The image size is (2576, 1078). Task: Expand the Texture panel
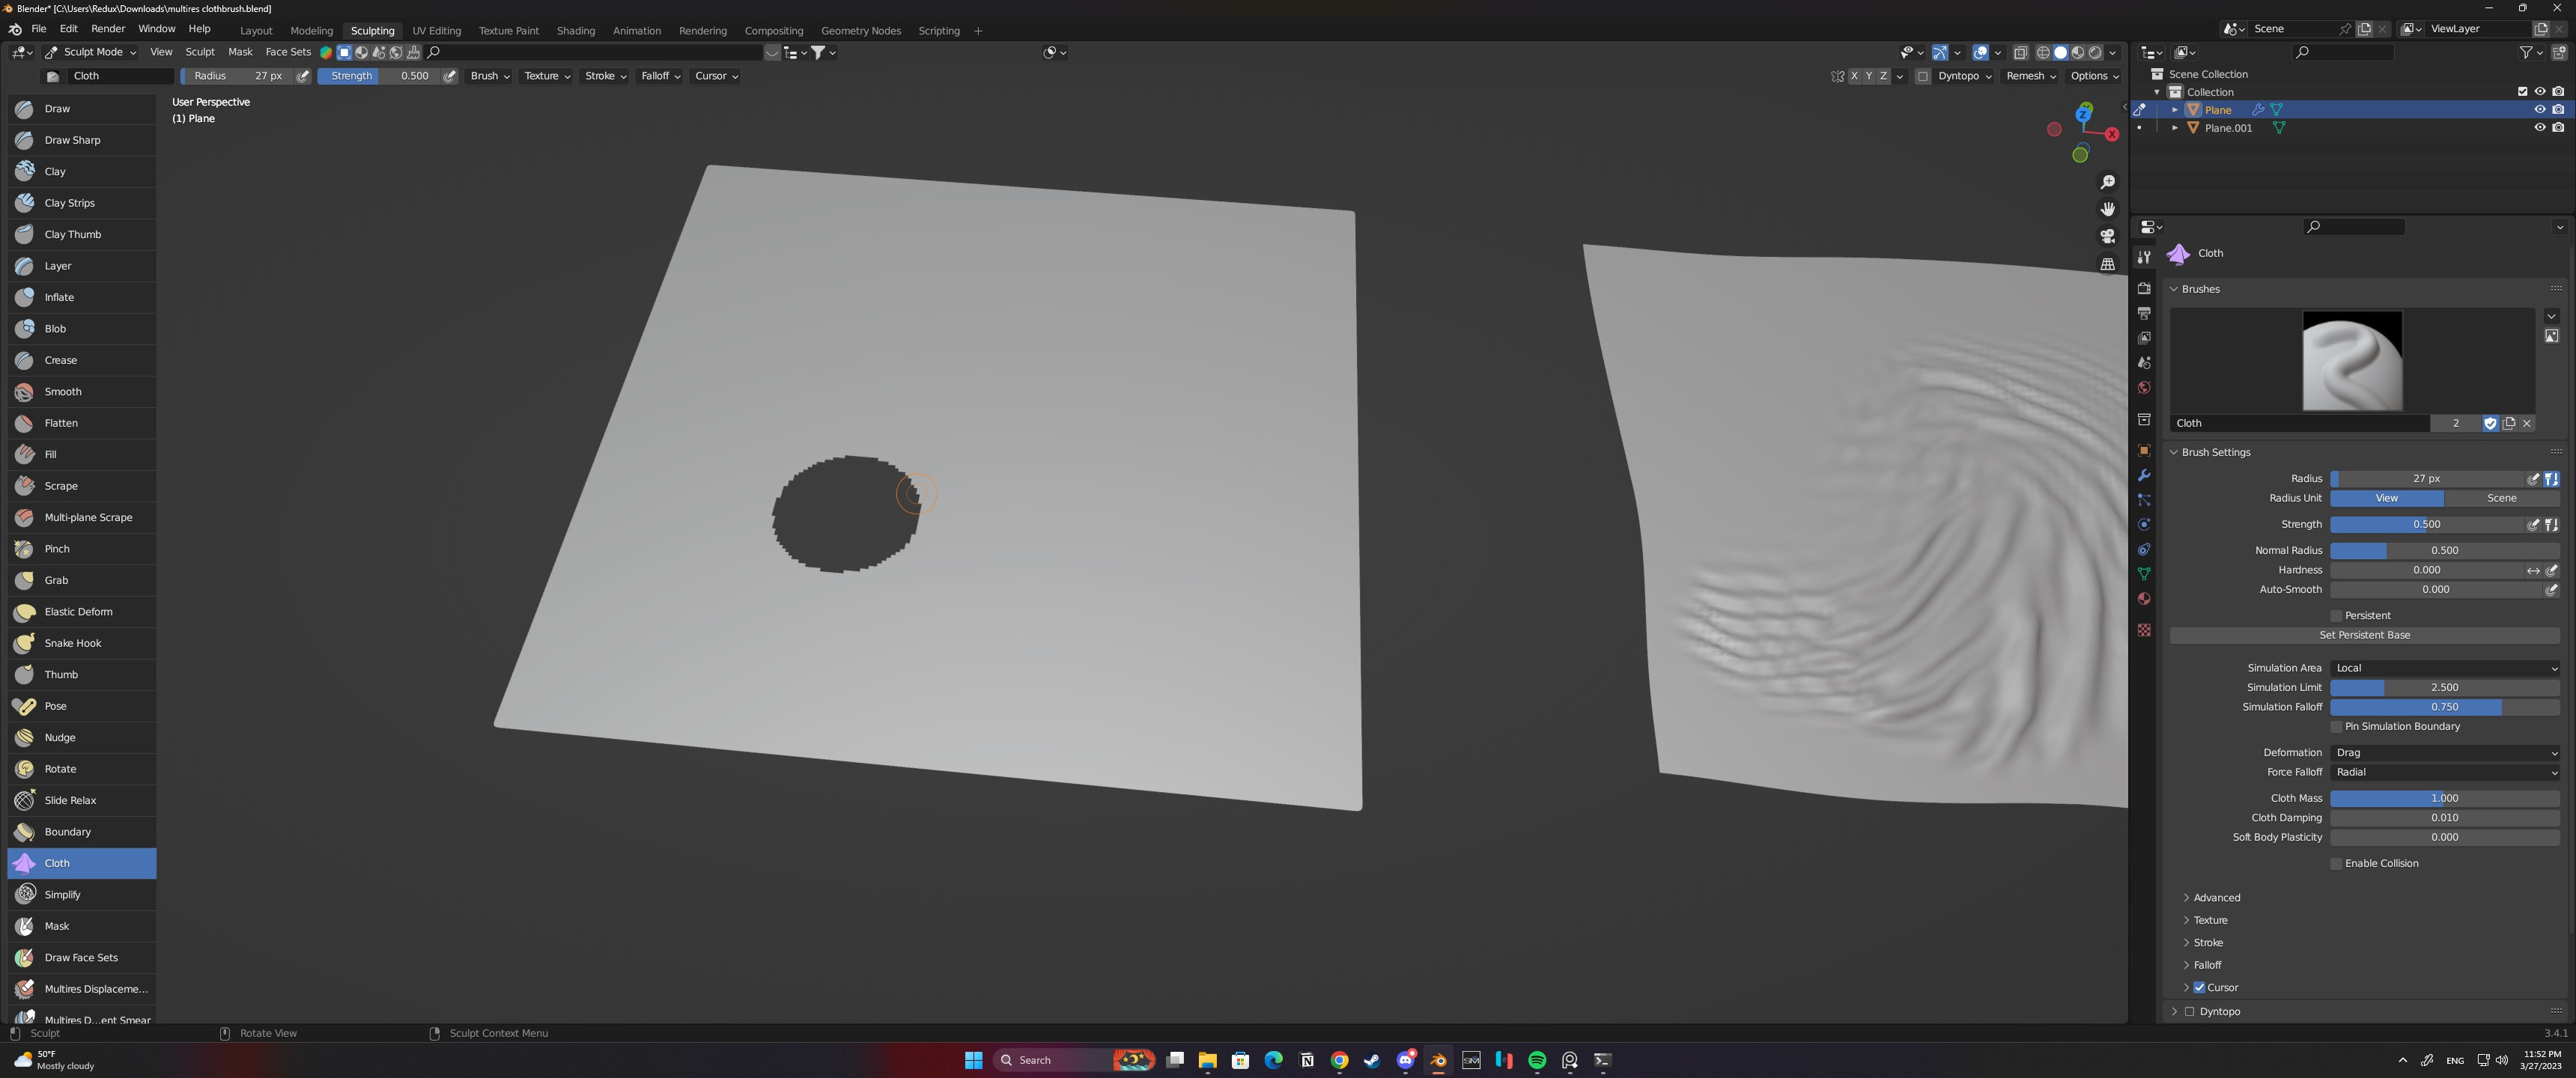[2210, 921]
